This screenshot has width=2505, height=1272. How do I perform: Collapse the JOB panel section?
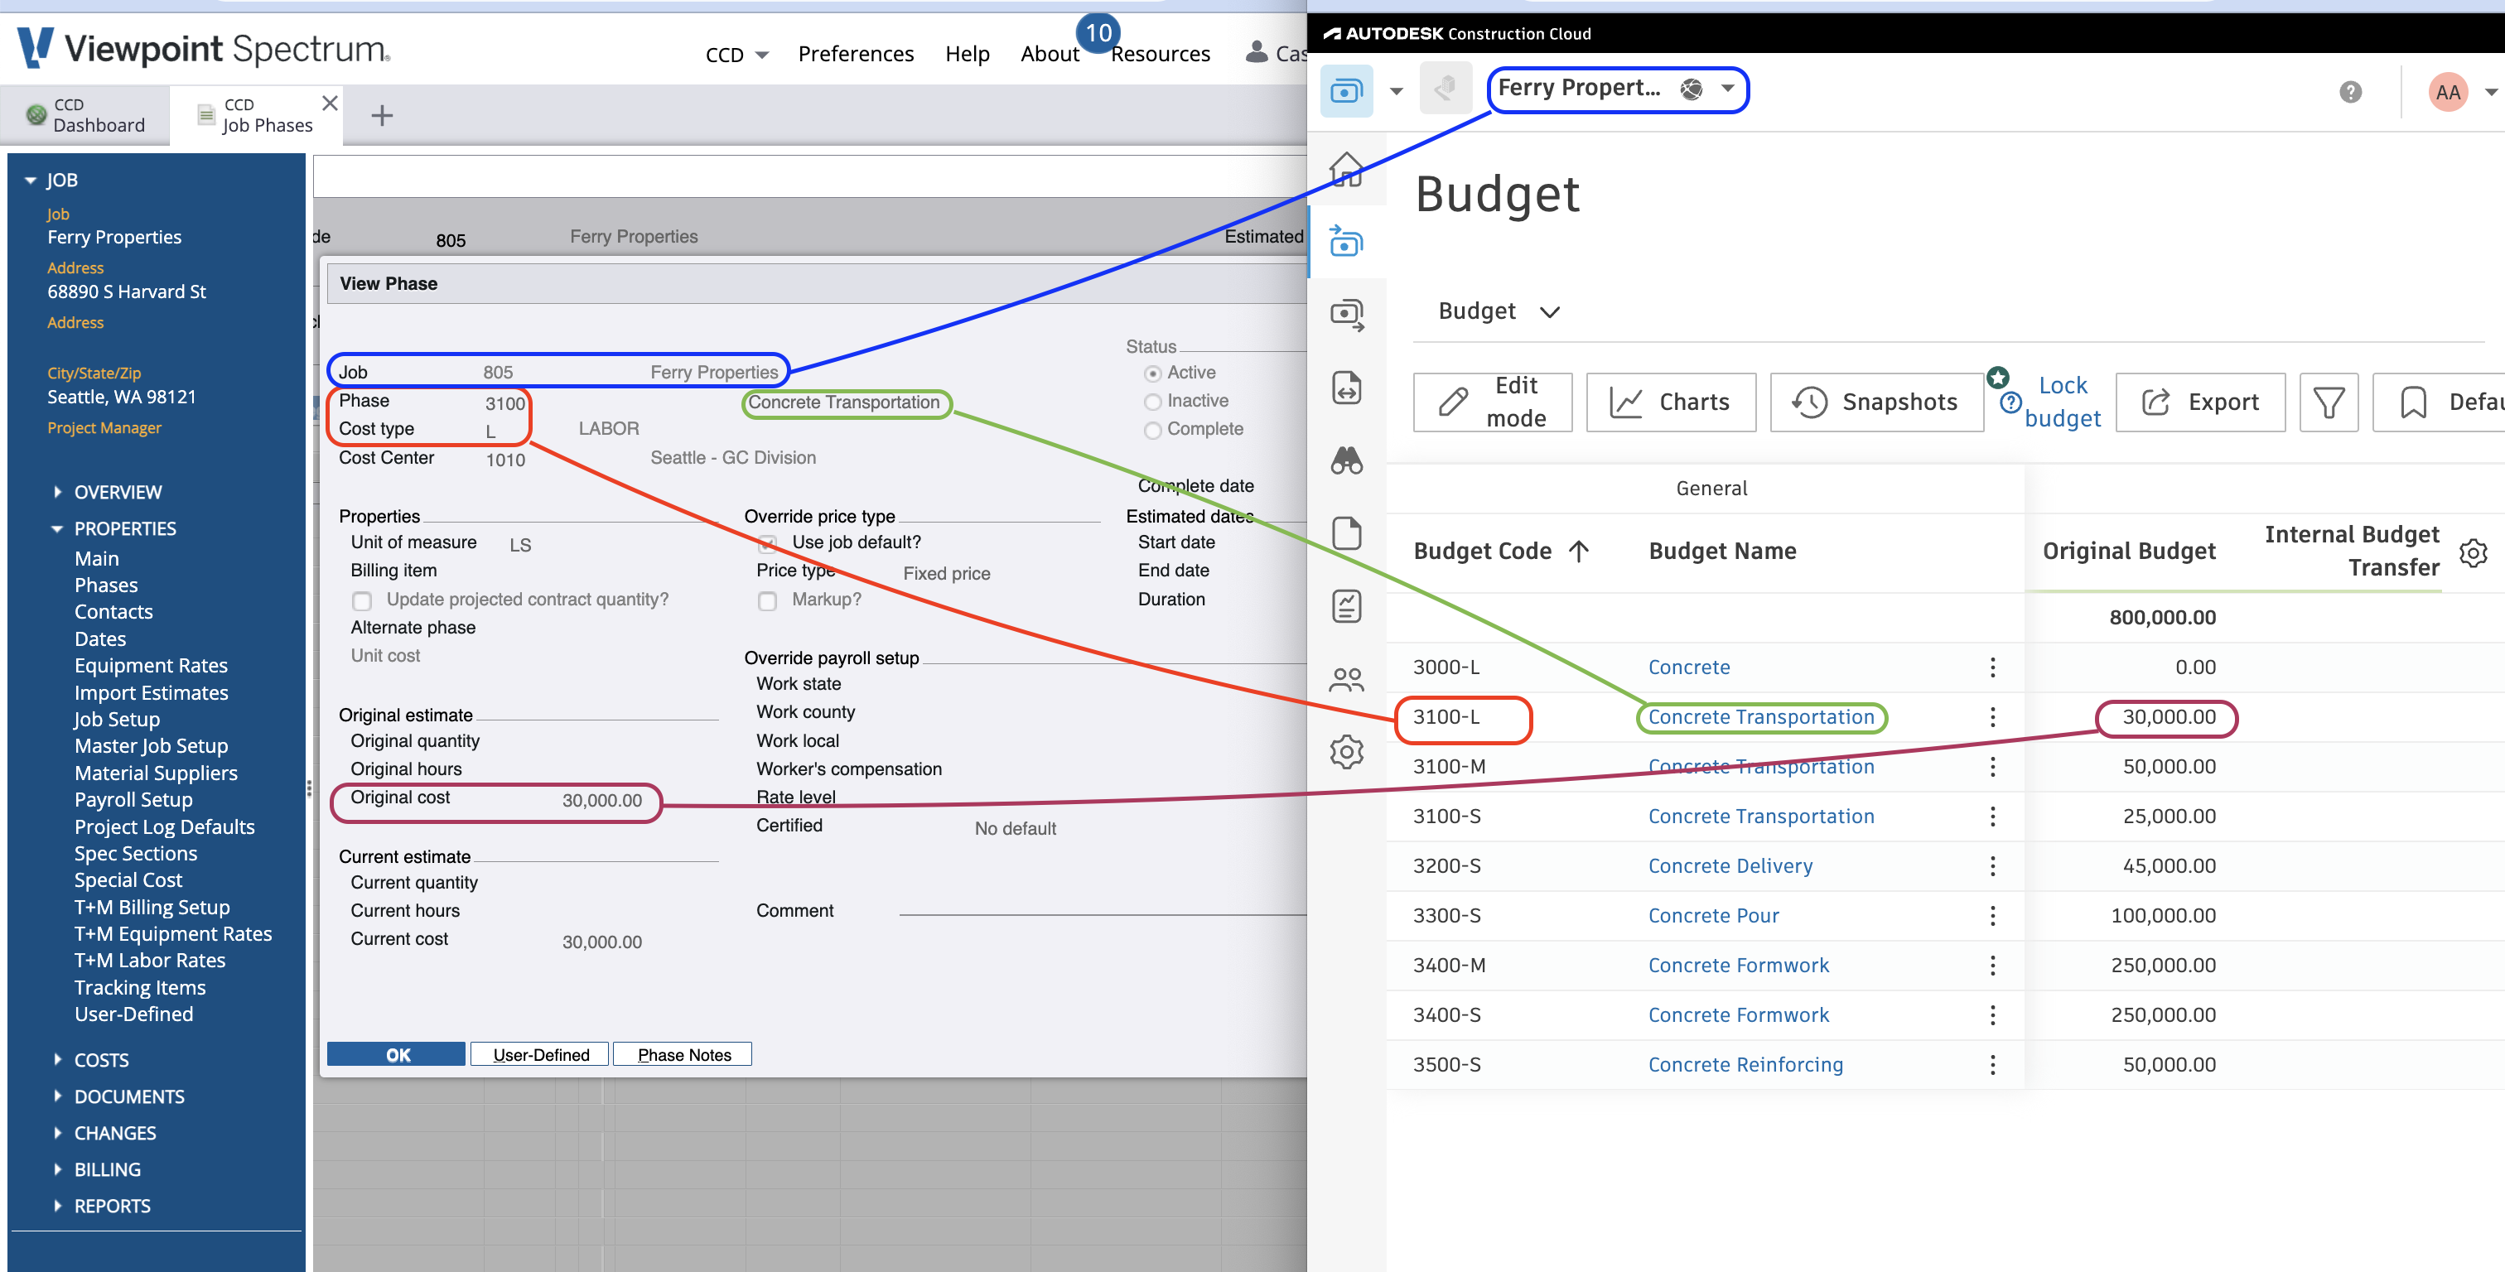click(x=31, y=181)
